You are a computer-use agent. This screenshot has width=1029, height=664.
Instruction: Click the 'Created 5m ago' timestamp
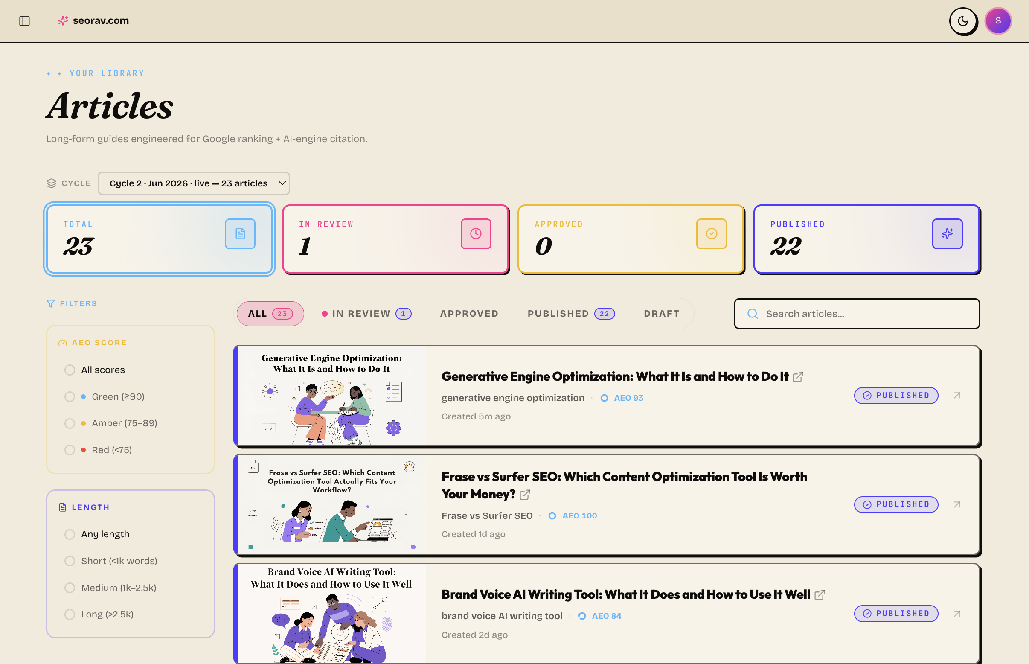coord(476,416)
